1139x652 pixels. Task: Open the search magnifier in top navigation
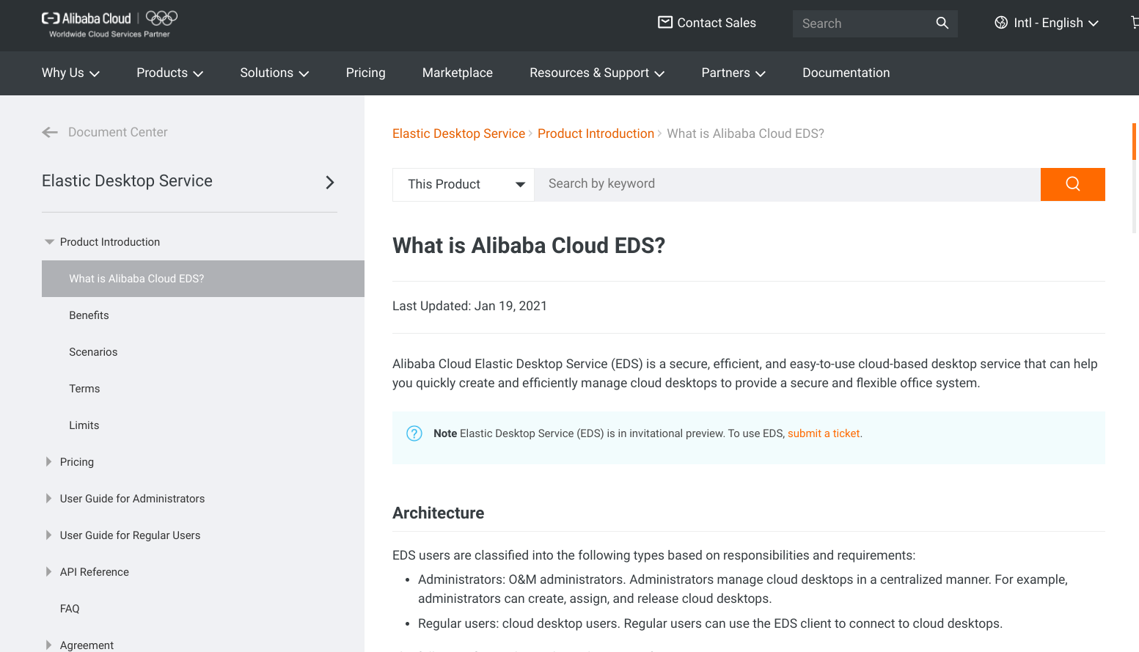(x=942, y=23)
